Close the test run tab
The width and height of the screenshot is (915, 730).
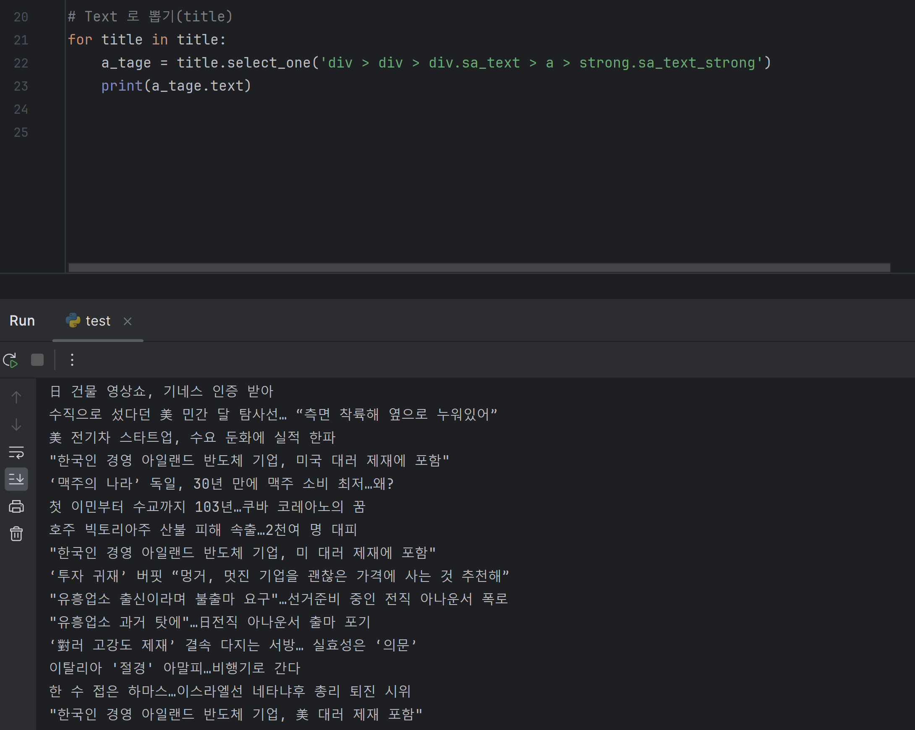(127, 321)
